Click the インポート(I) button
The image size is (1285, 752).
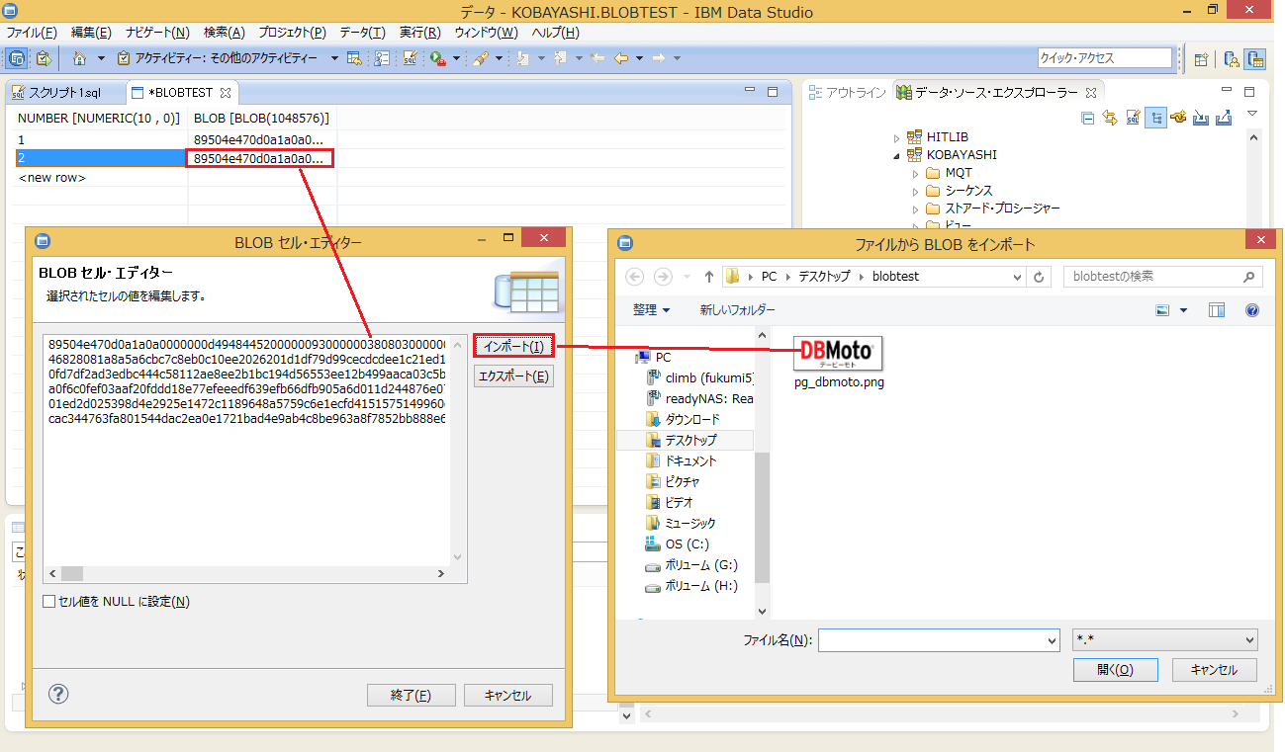point(513,346)
